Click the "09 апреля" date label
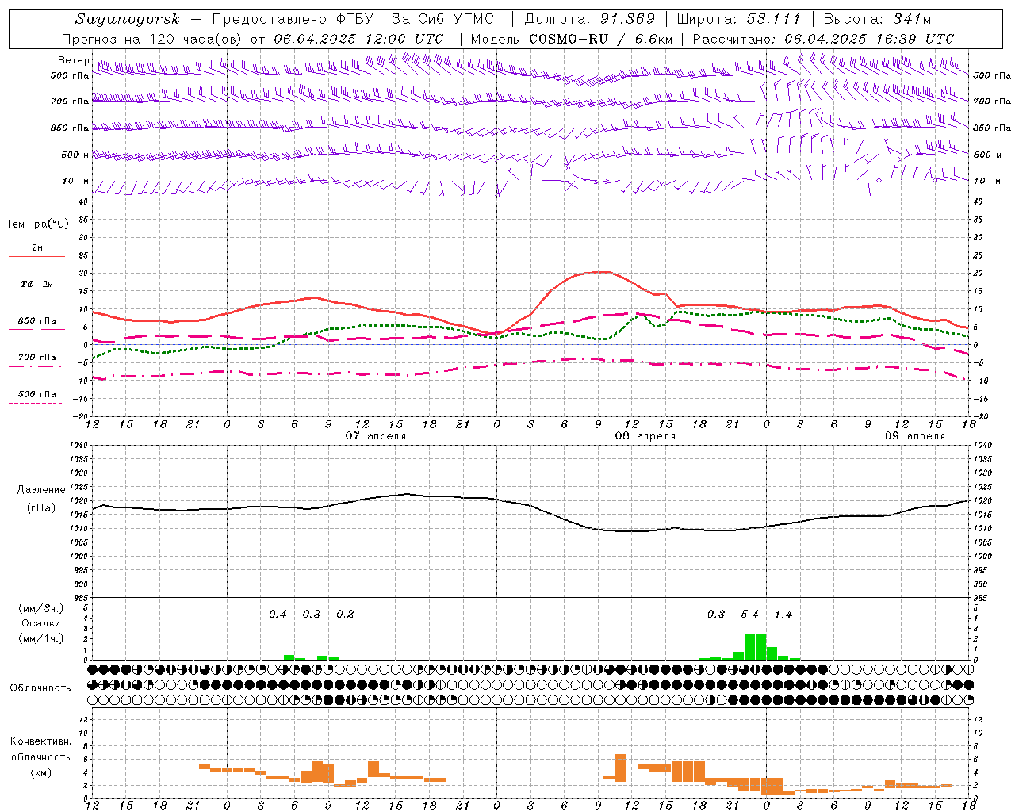This screenshot has width=1015, height=812. (915, 435)
